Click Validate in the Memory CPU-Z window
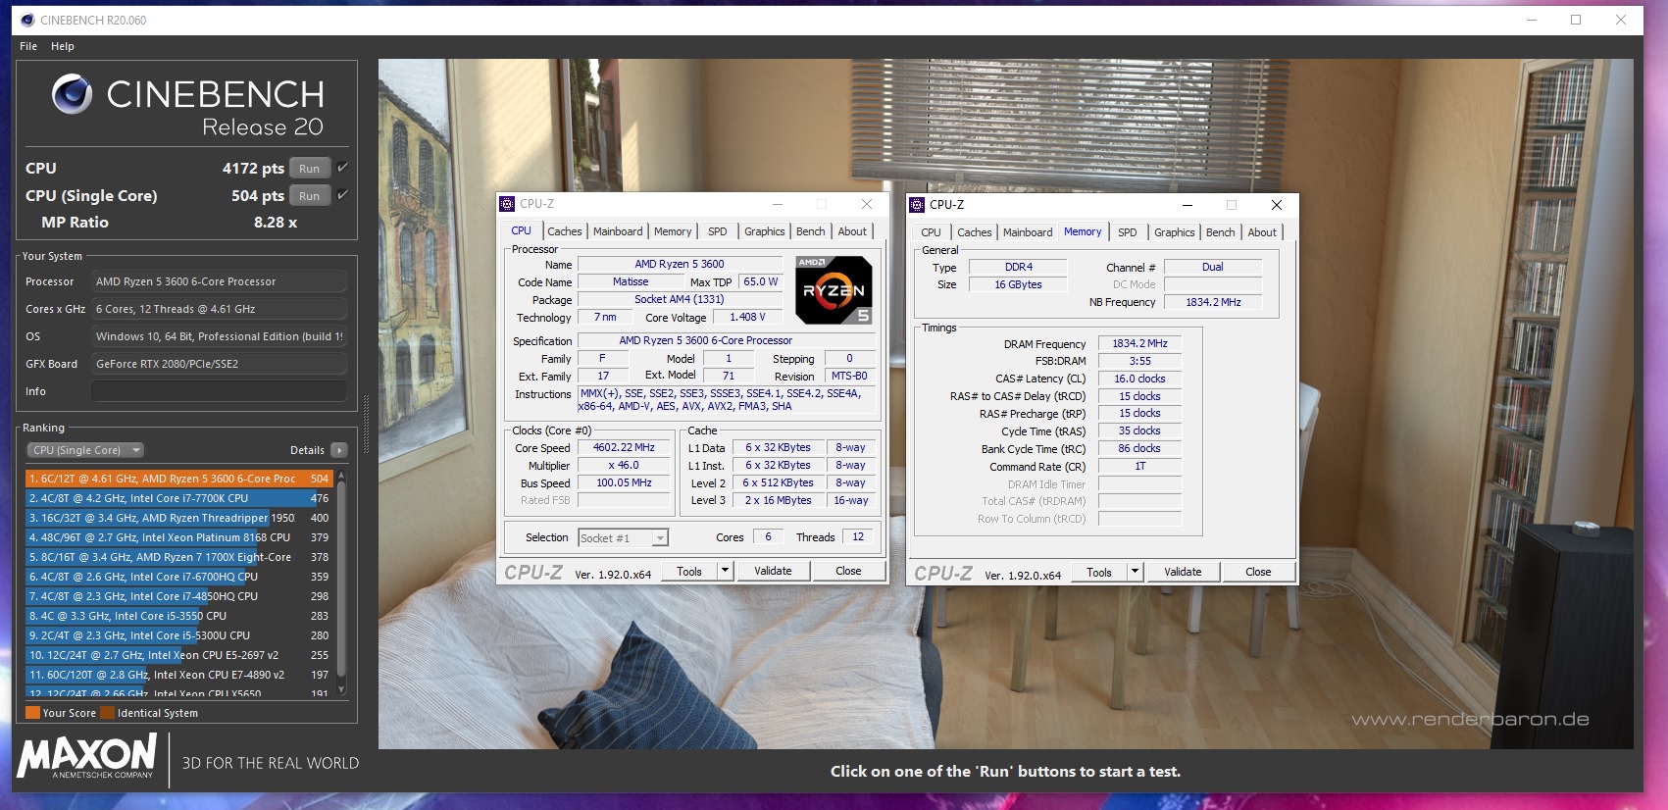This screenshot has height=810, width=1668. tap(1182, 572)
